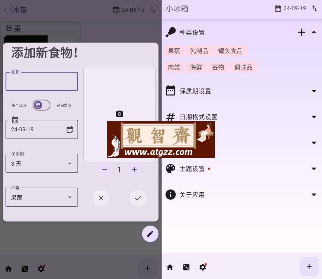
Task: Expand the 主题设置 section
Action: pos(314,169)
